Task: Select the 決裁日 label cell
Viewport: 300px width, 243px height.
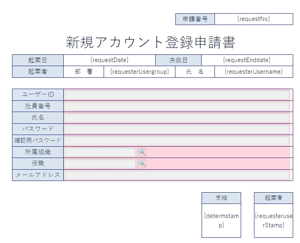Action: click(x=178, y=60)
